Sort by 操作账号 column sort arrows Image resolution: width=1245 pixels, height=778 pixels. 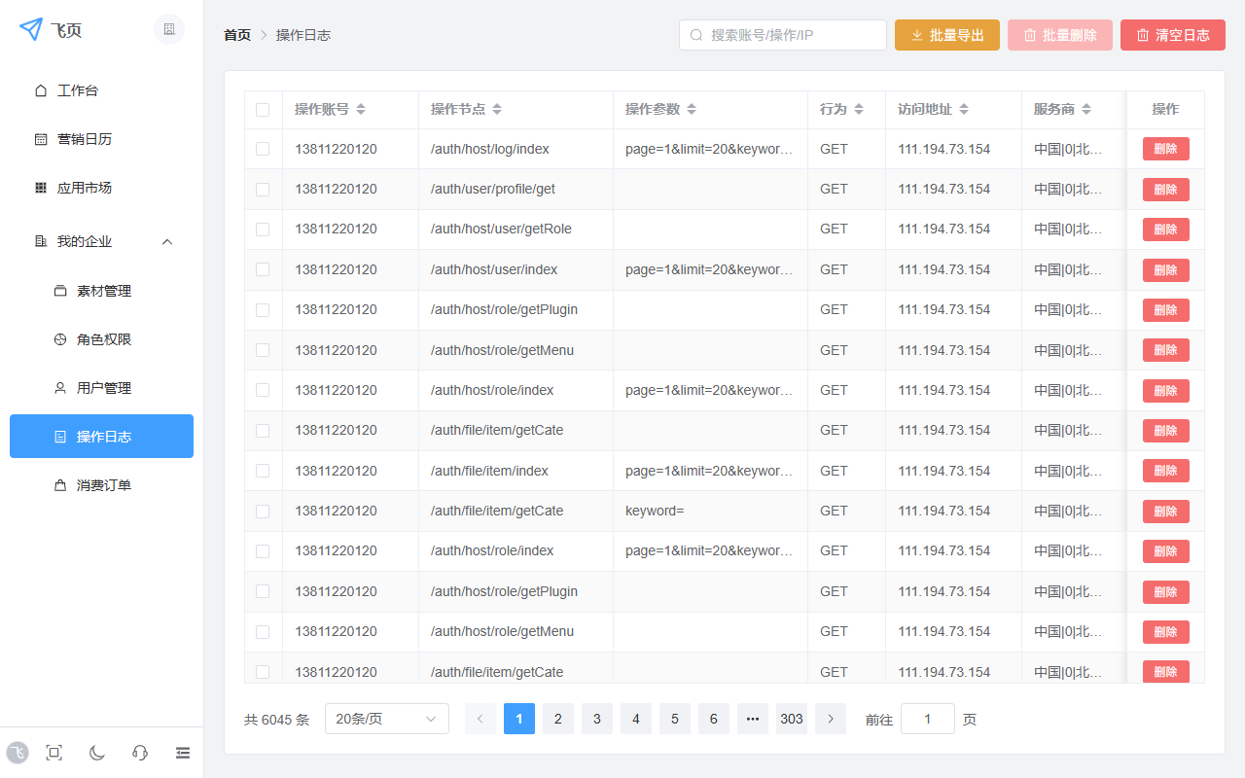pyautogui.click(x=361, y=110)
